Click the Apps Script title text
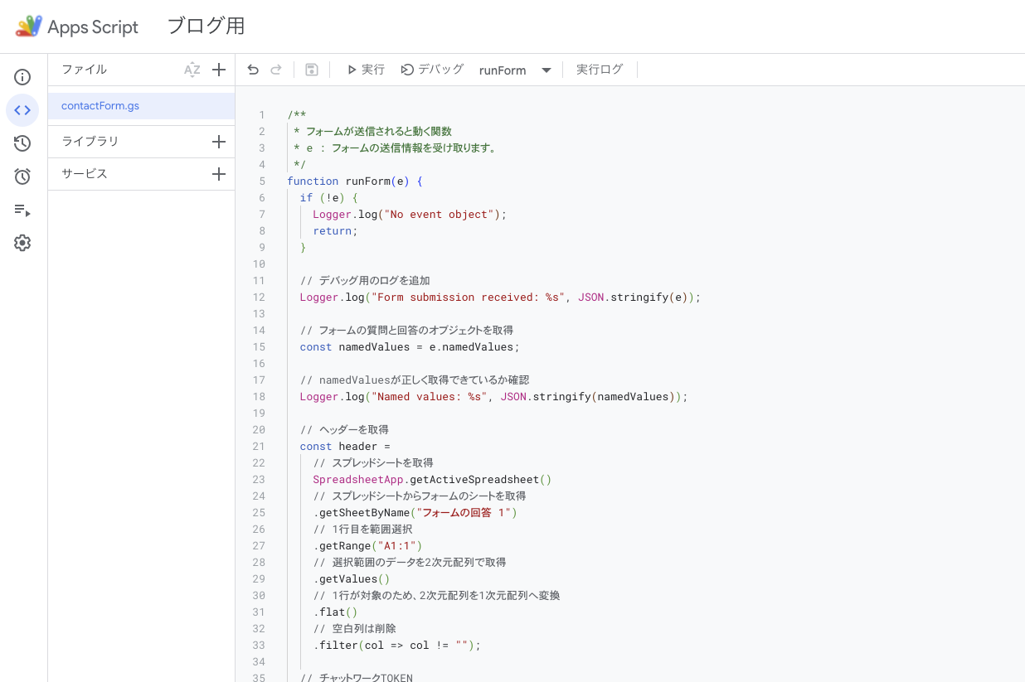 pos(93,27)
